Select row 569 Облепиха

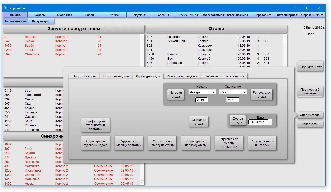click(72, 54)
